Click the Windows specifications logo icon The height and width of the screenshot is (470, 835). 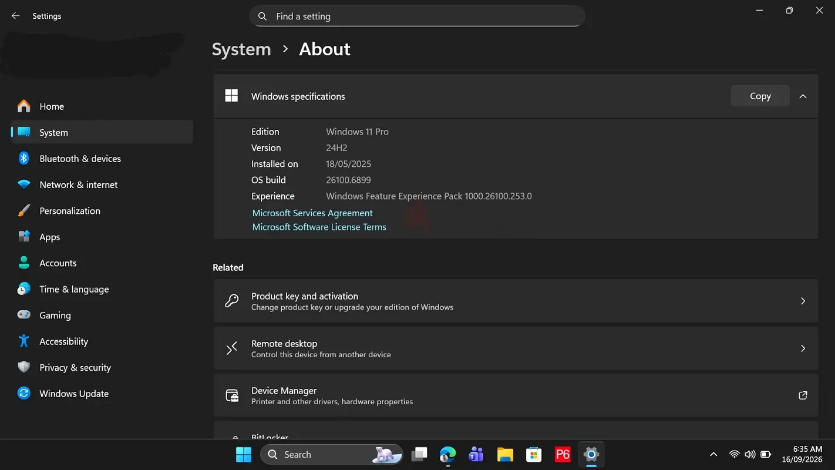232,96
